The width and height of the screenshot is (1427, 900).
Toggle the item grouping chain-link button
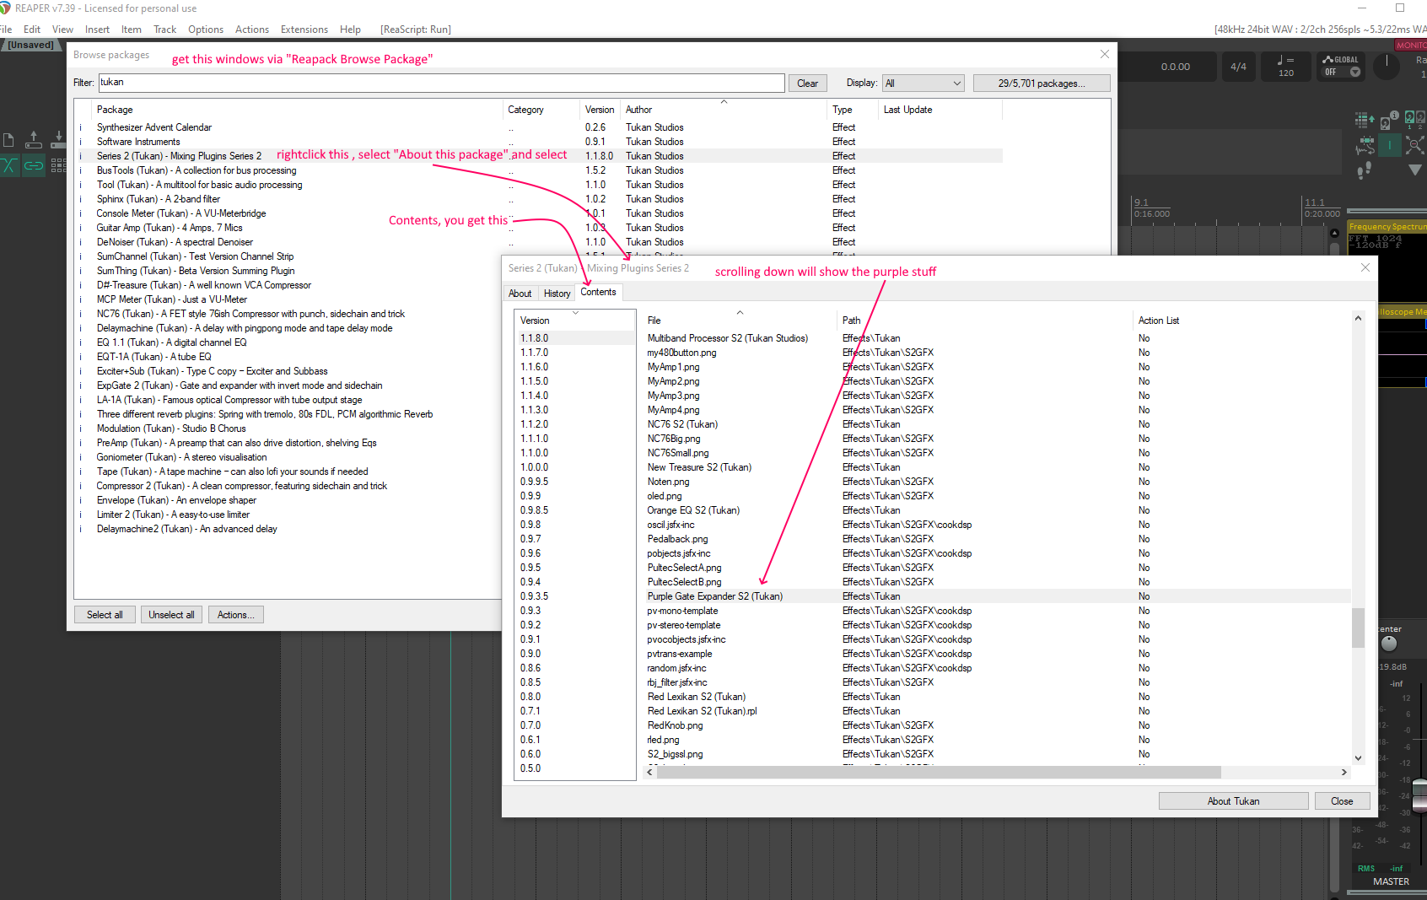pyautogui.click(x=34, y=165)
